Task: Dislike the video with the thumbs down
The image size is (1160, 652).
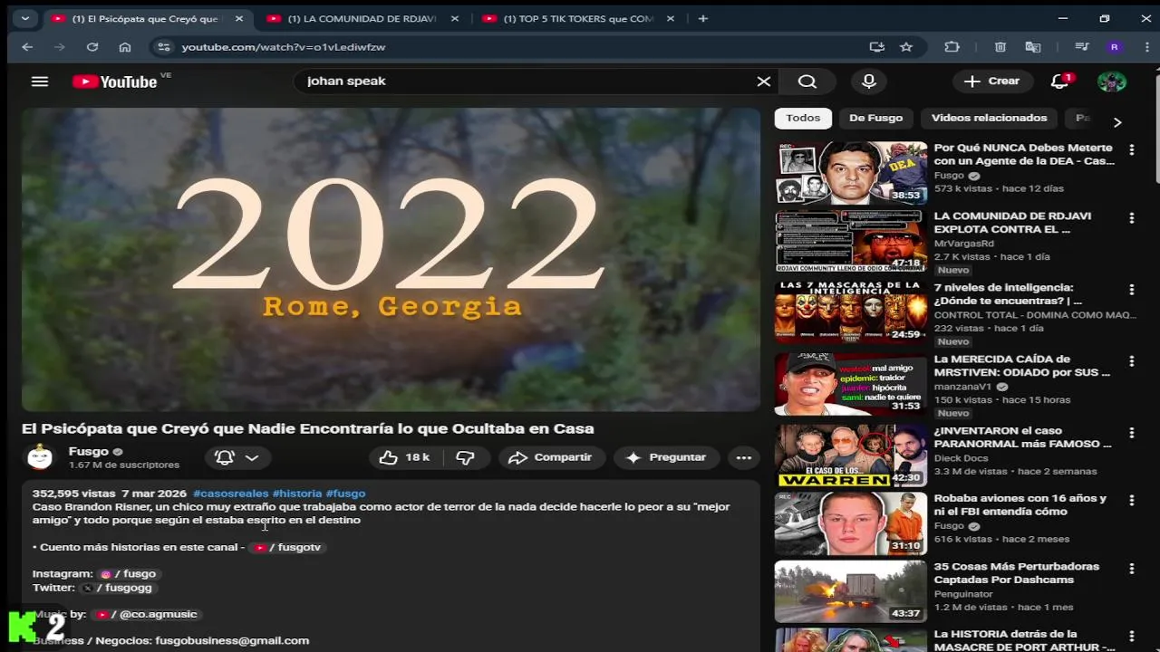Action: (x=465, y=457)
